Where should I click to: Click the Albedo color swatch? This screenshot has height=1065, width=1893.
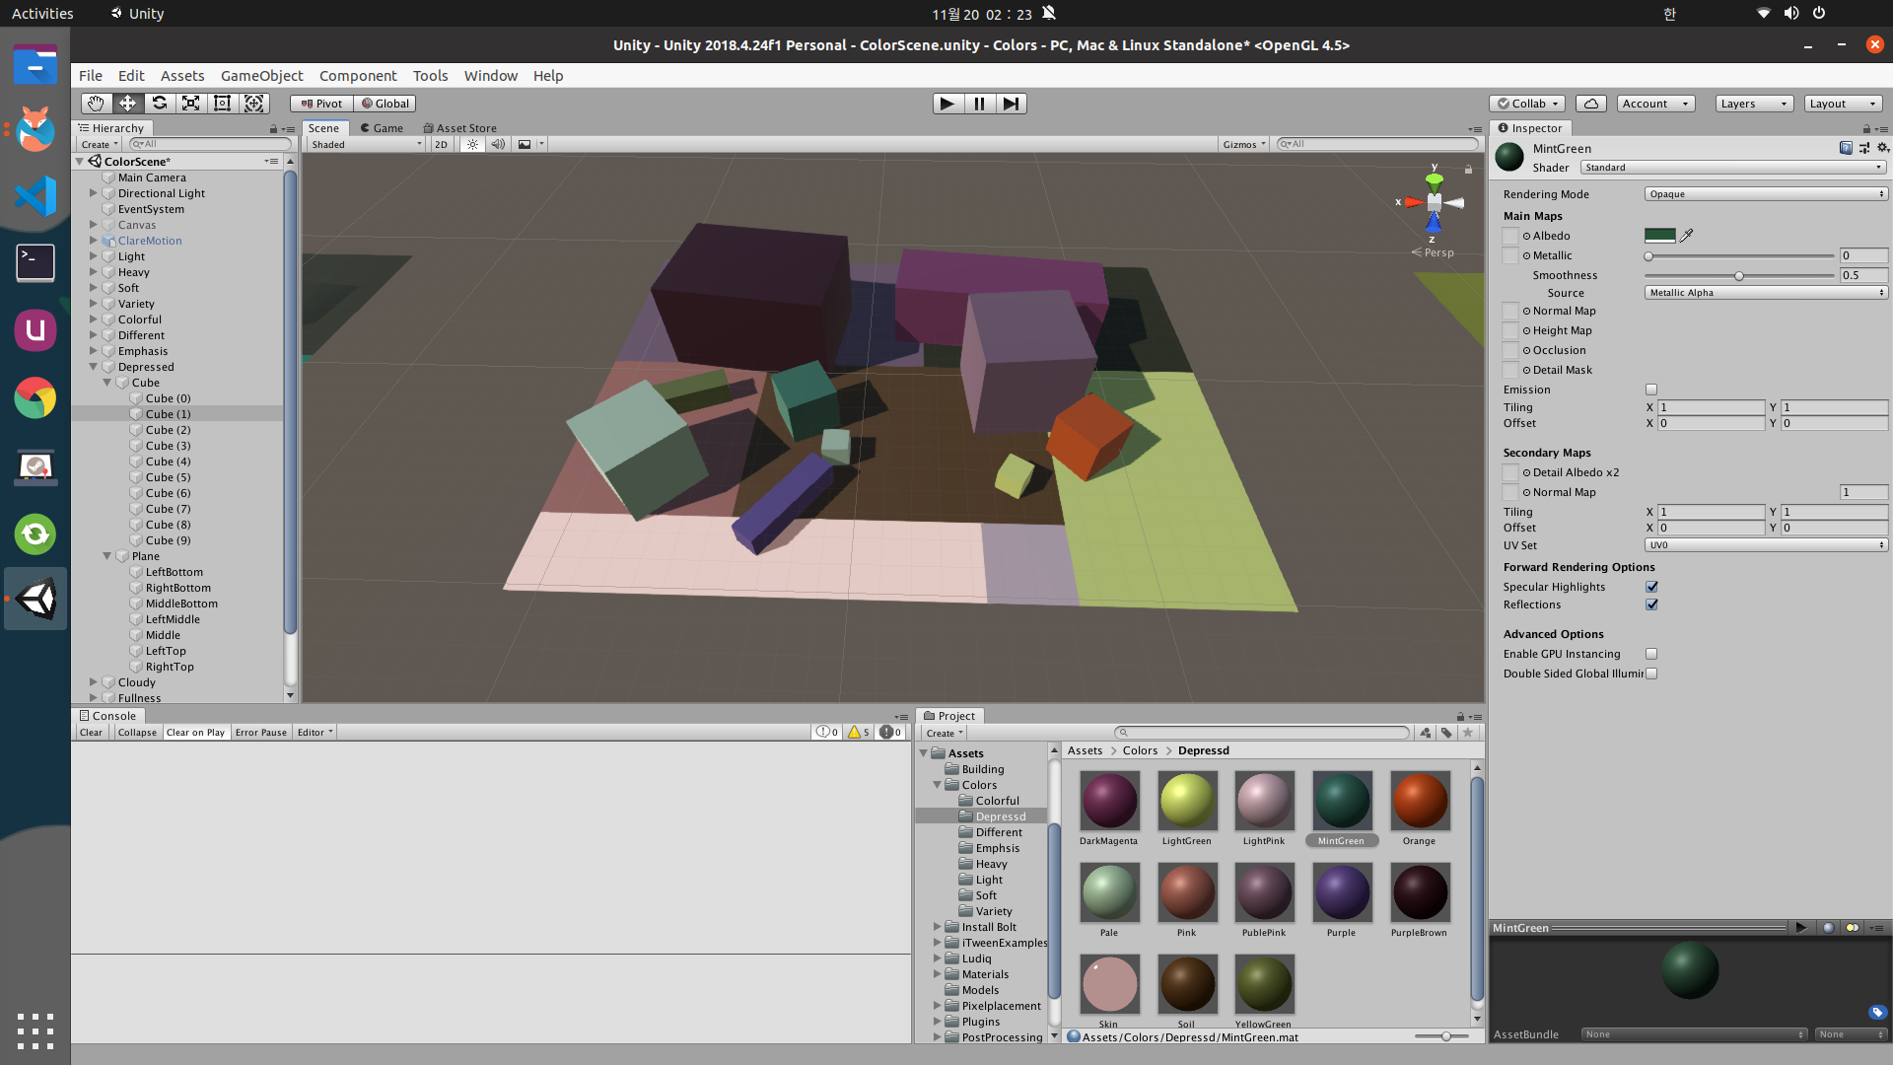[x=1660, y=236]
